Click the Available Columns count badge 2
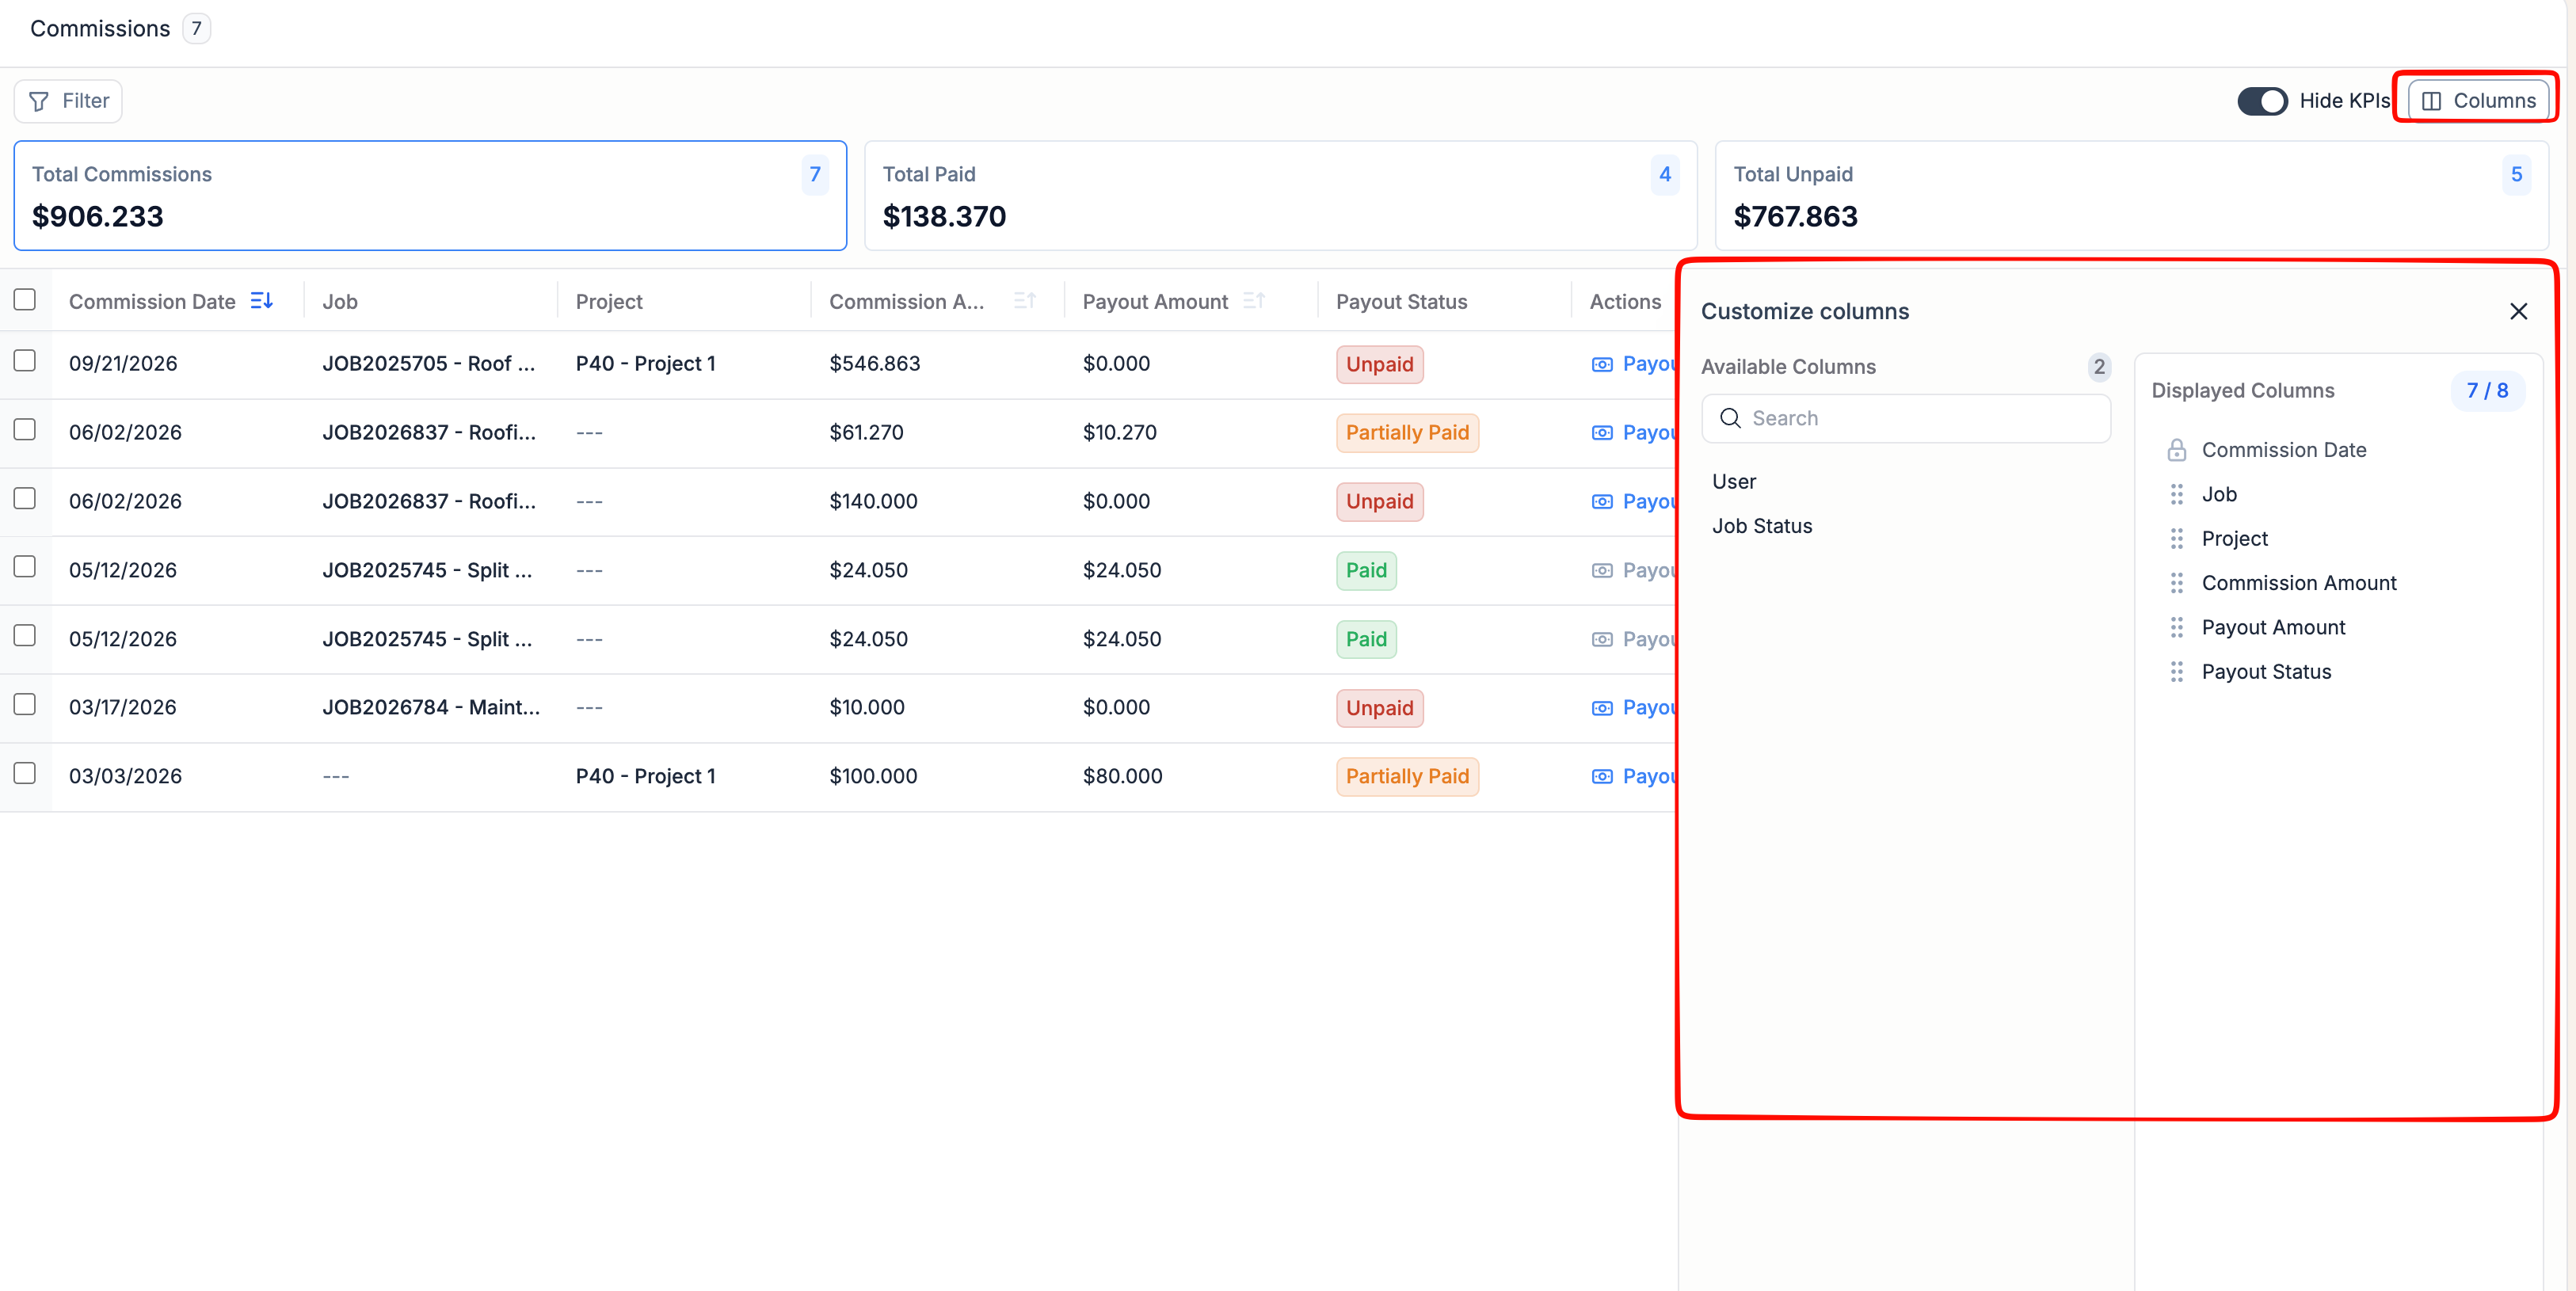This screenshot has width=2576, height=1291. [x=2098, y=367]
